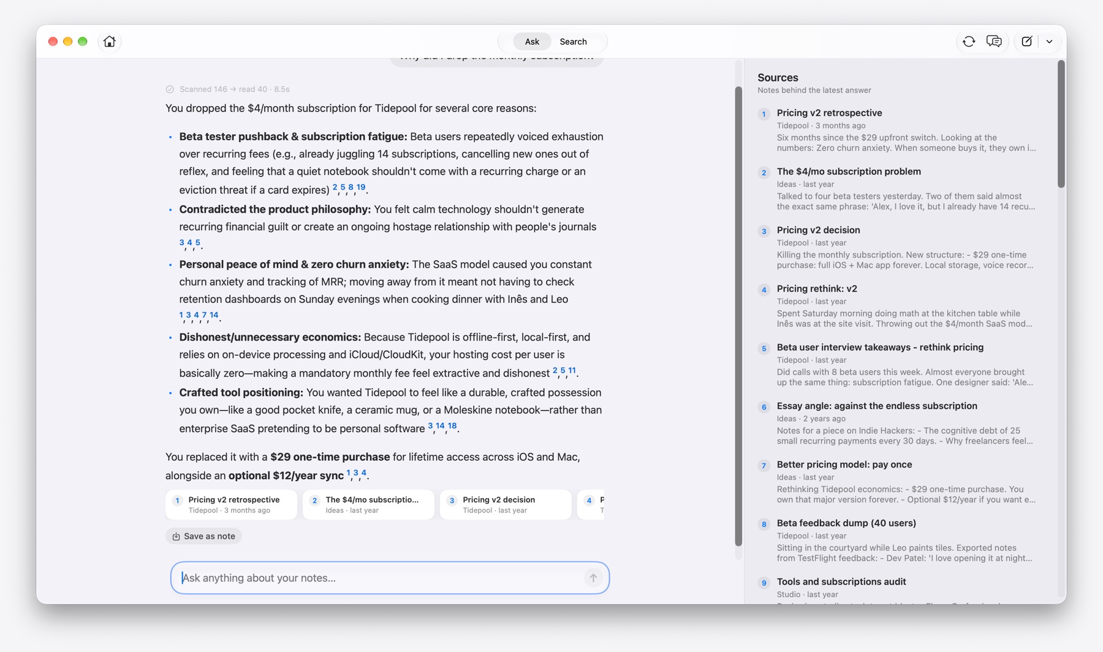This screenshot has height=652, width=1103.
Task: Click Save as note button
Action: [x=203, y=536]
